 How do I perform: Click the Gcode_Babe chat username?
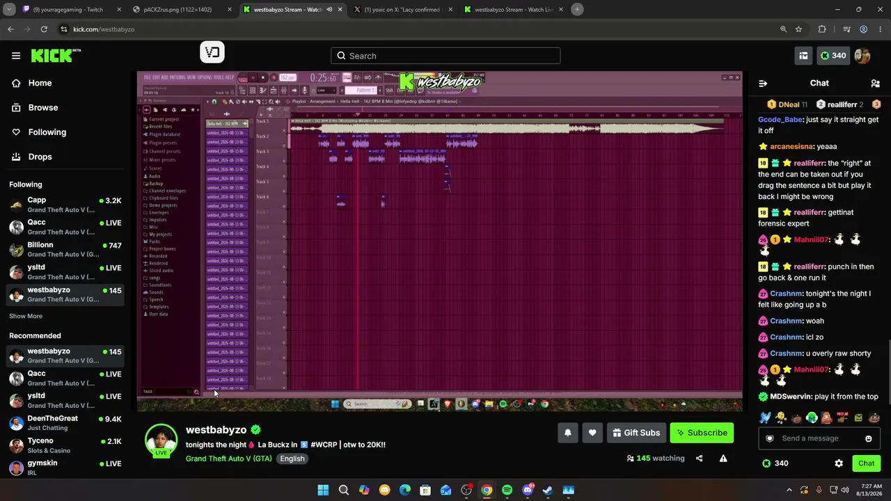click(780, 120)
